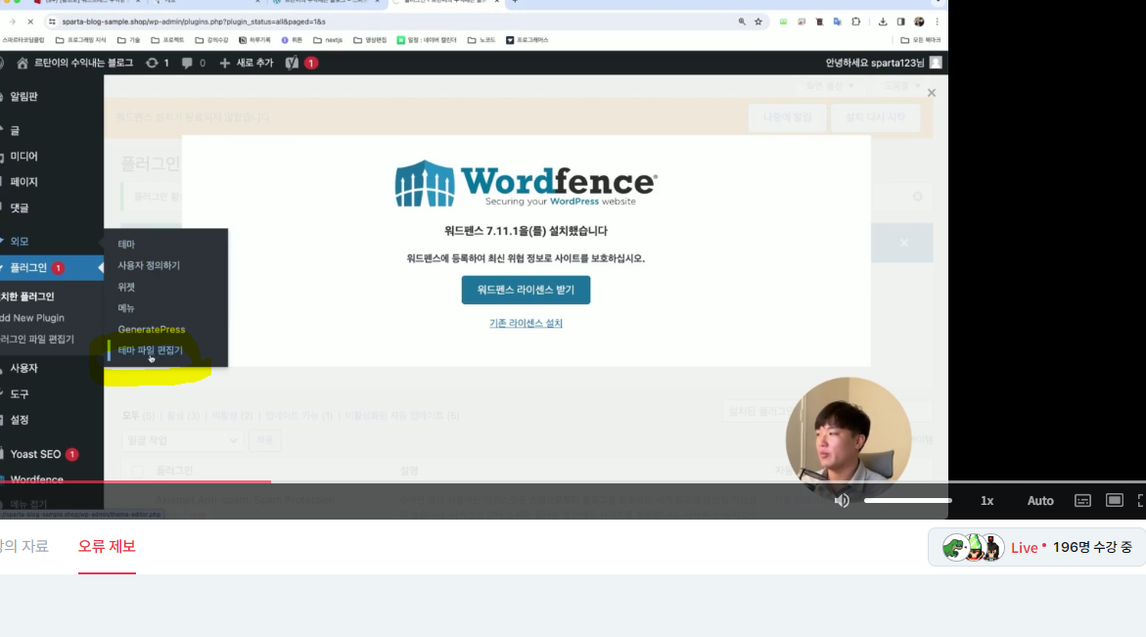Open Add New Plugin submenu entry

[x=32, y=318]
